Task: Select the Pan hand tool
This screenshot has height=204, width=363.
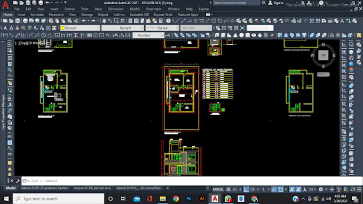Action: tap(104, 21)
